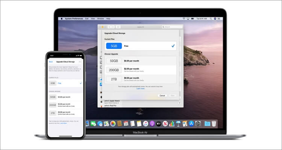Select the 5GB Free plan on Mac
282x150 pixels.
pos(141,46)
